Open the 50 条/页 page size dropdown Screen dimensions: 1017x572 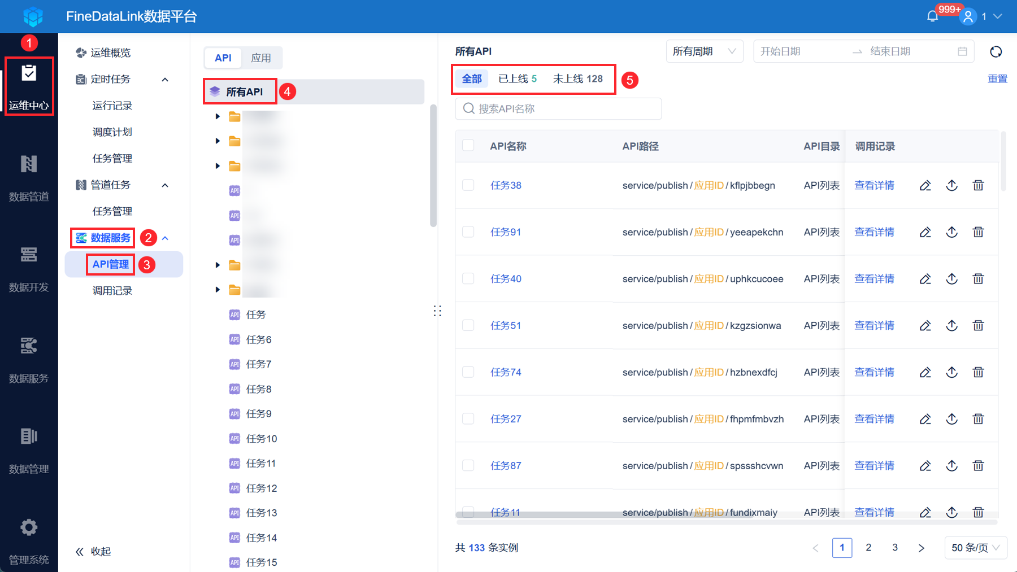pos(976,548)
